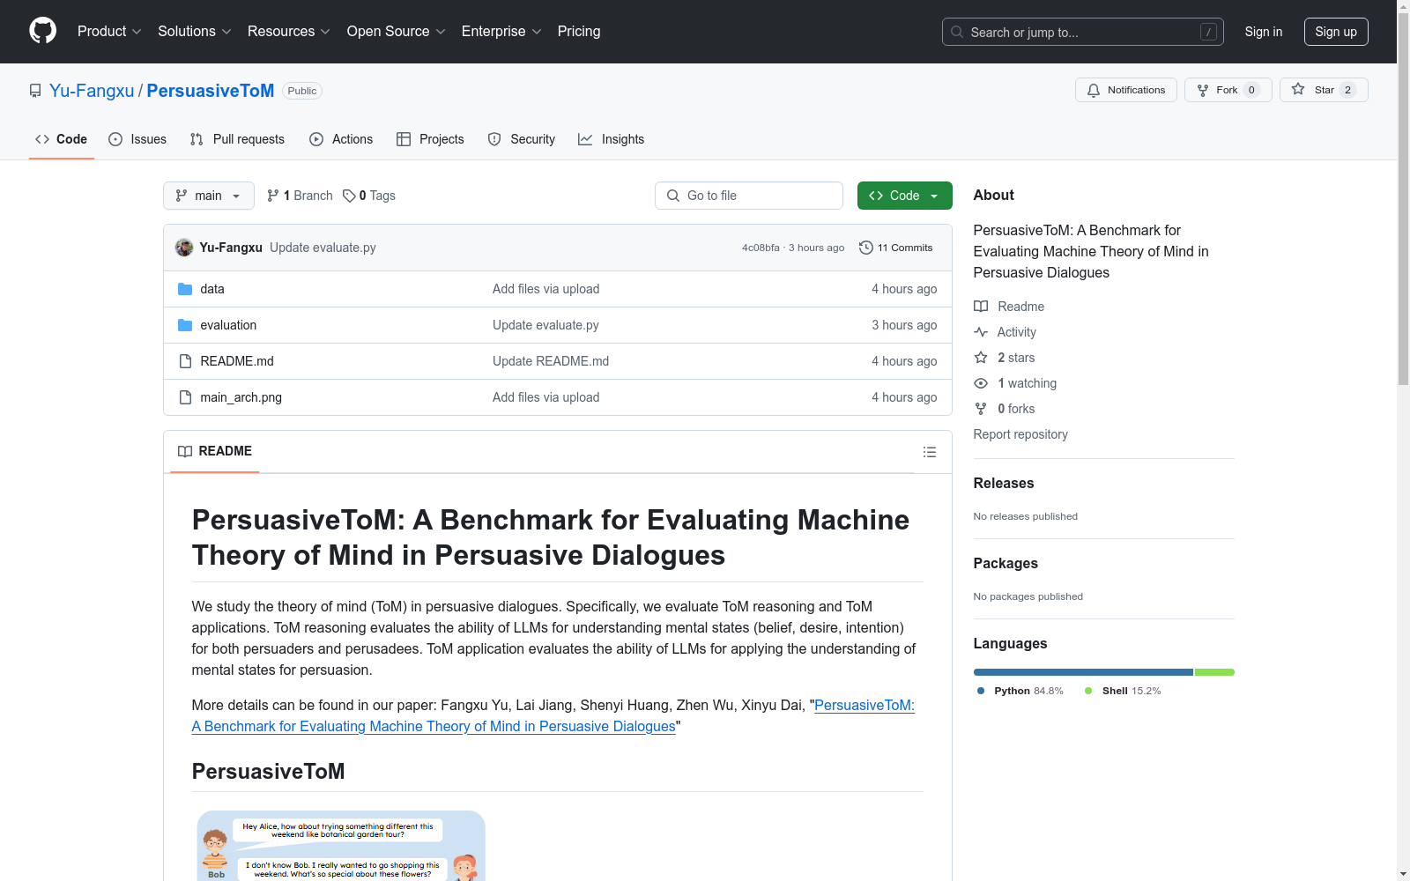The width and height of the screenshot is (1410, 881).
Task: Open commit hash 4c08bfa
Action: coord(761,248)
